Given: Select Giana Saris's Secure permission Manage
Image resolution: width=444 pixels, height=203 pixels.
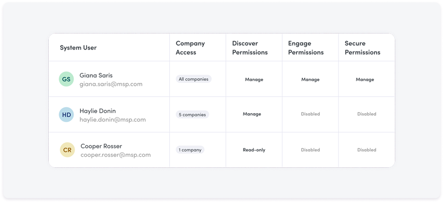Looking at the screenshot, I should coord(365,79).
